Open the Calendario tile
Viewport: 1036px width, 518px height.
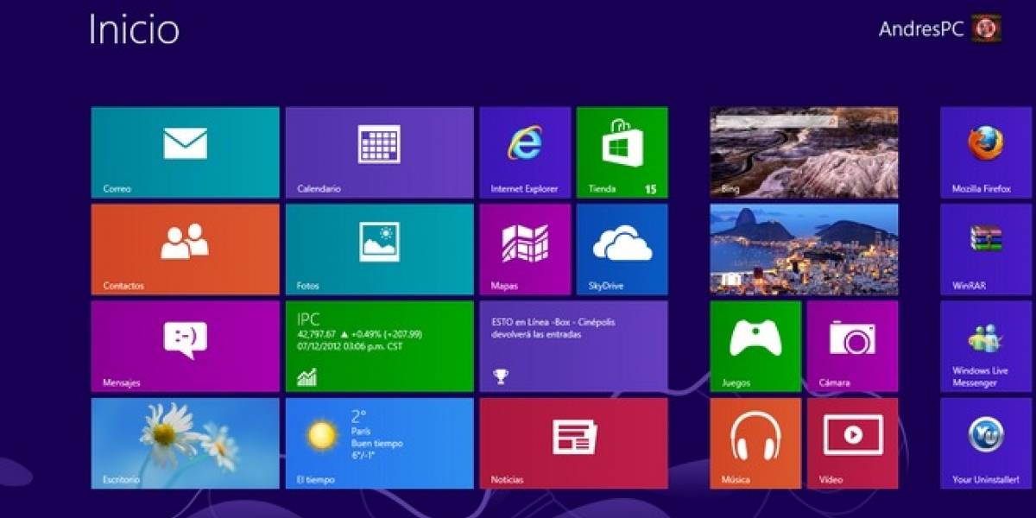coord(380,153)
